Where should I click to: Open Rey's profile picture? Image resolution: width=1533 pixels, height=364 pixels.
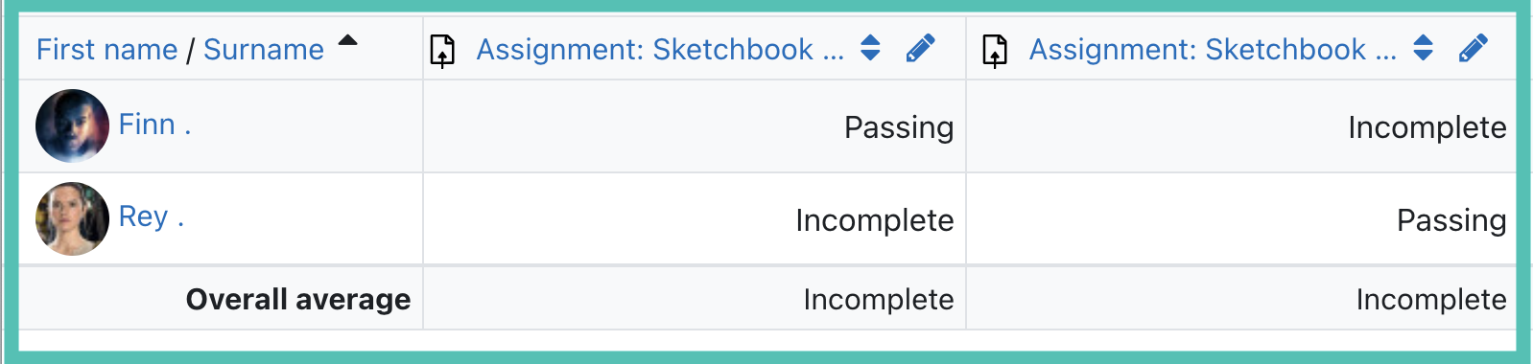click(x=72, y=218)
